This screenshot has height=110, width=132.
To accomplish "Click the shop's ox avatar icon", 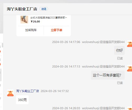I will [x=10, y=93].
